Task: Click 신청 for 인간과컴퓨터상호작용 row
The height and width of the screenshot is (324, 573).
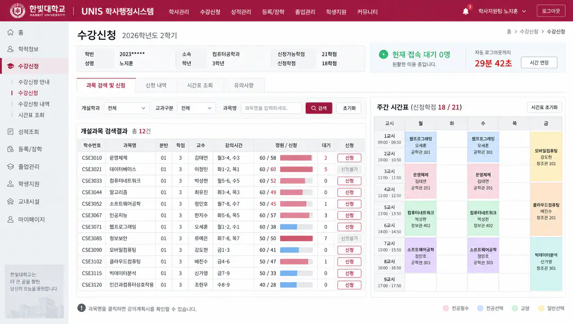Action: pos(349,285)
